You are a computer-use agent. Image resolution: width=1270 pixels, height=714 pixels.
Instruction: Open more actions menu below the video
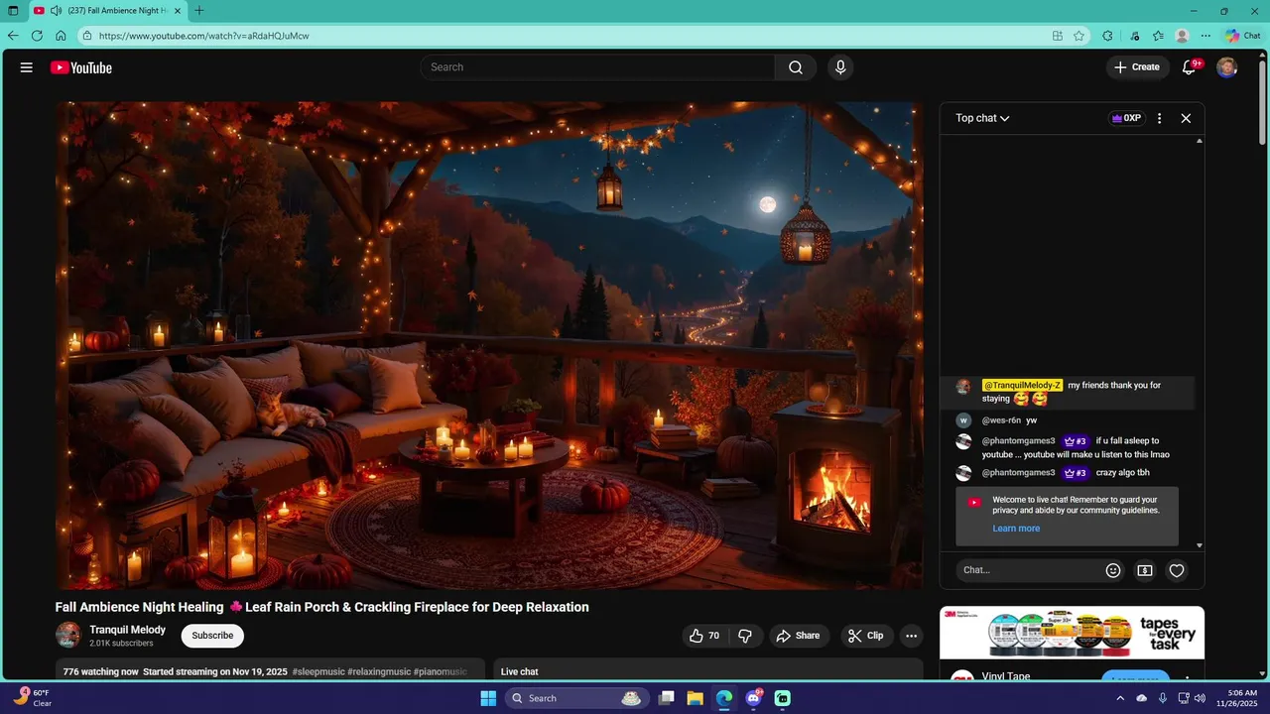pyautogui.click(x=911, y=636)
